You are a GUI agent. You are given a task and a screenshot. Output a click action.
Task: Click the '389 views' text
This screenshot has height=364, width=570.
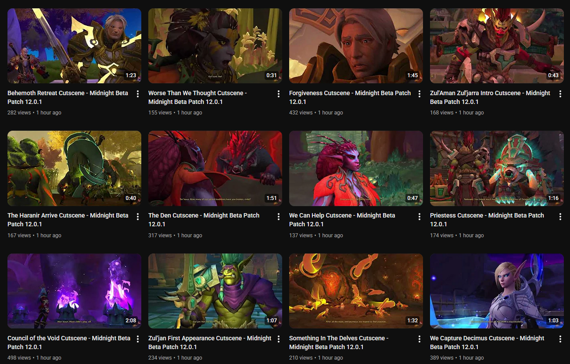tap(442, 358)
